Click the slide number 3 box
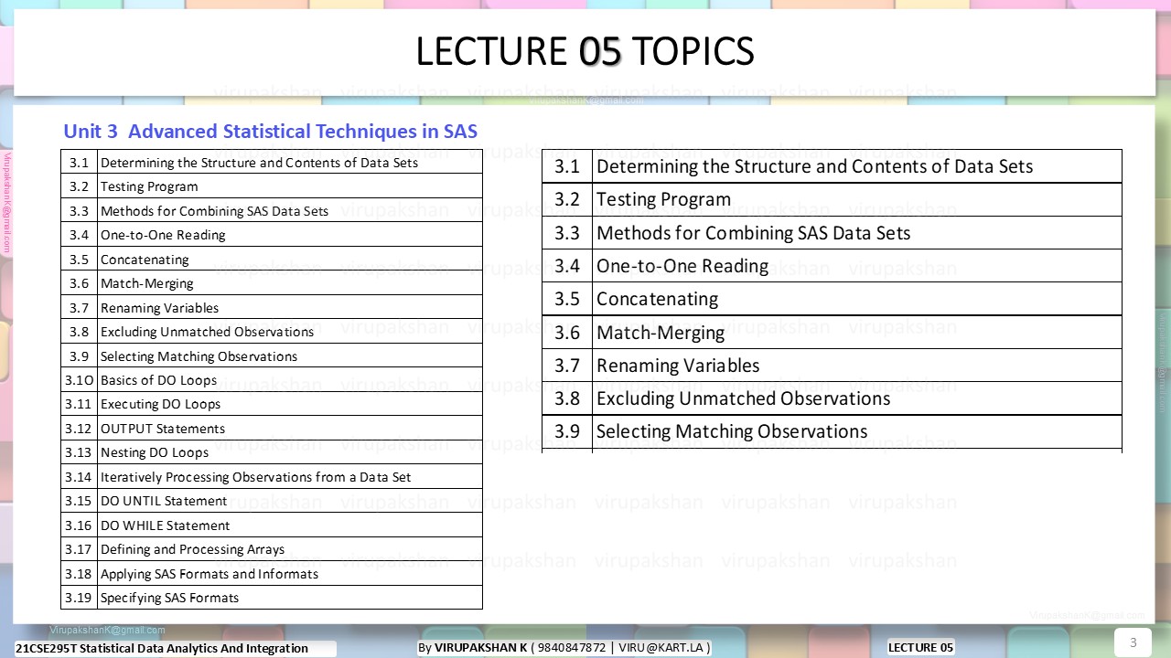Viewport: 1171px width, 658px height. (x=1133, y=642)
